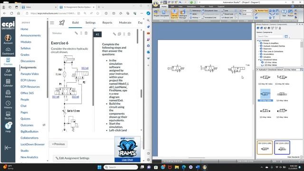Viewport: 304px width, 171px height.
Task: Open the Assignments course link
Action: pos(28,67)
